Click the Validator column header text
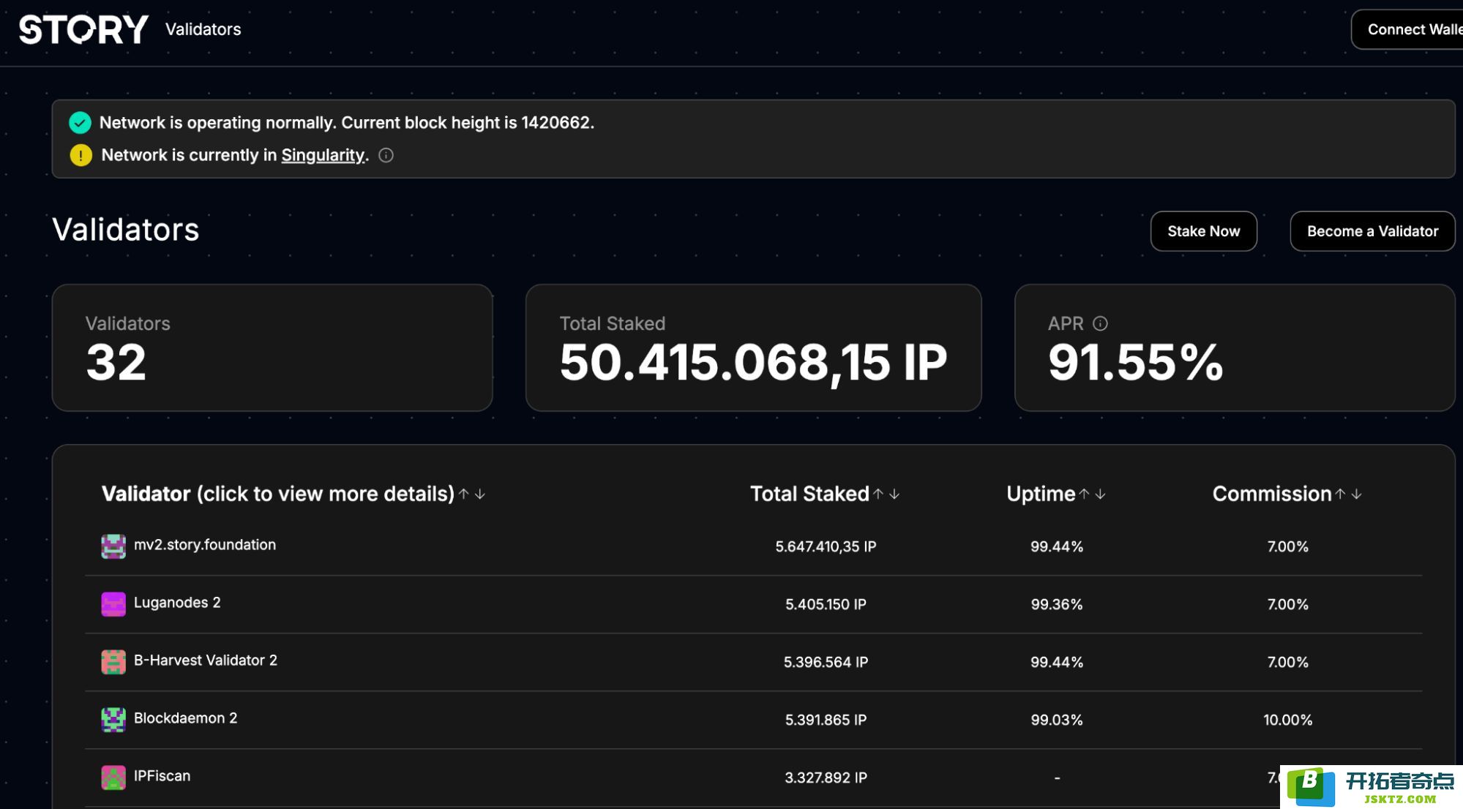Image resolution: width=1463 pixels, height=809 pixels. (278, 494)
